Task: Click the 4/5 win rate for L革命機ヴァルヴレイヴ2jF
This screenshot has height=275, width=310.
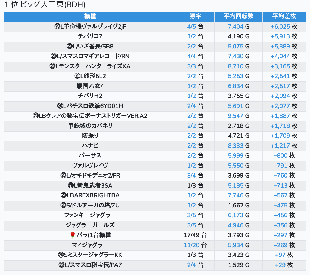Action: coord(191,26)
